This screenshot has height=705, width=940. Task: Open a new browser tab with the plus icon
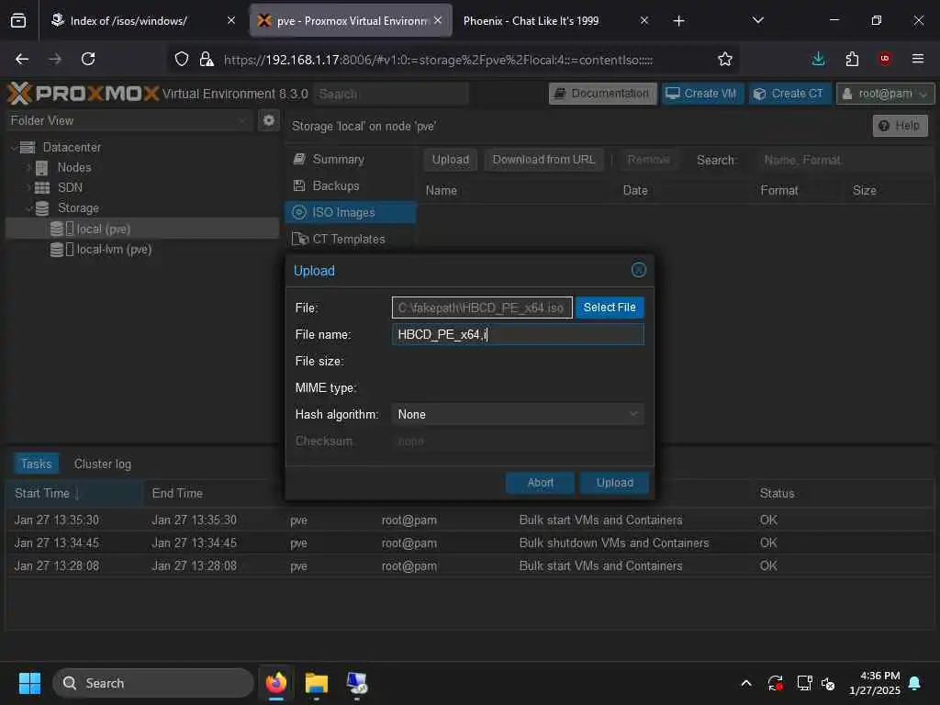coord(678,21)
